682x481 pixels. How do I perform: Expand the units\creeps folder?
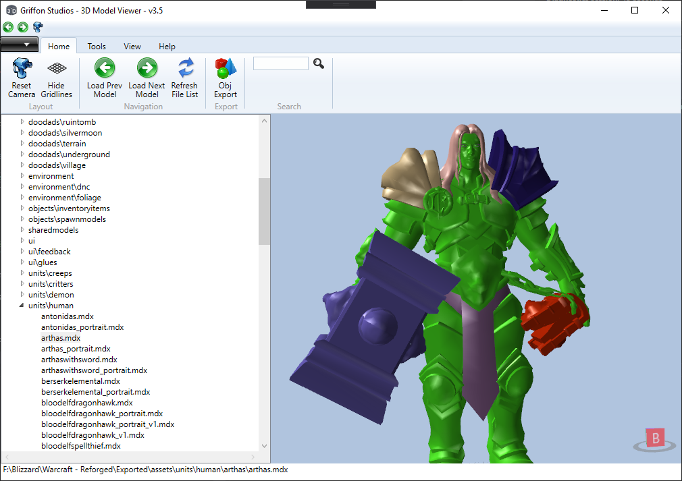click(22, 273)
